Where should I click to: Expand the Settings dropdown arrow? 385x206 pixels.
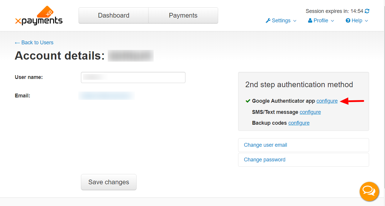[x=295, y=21]
